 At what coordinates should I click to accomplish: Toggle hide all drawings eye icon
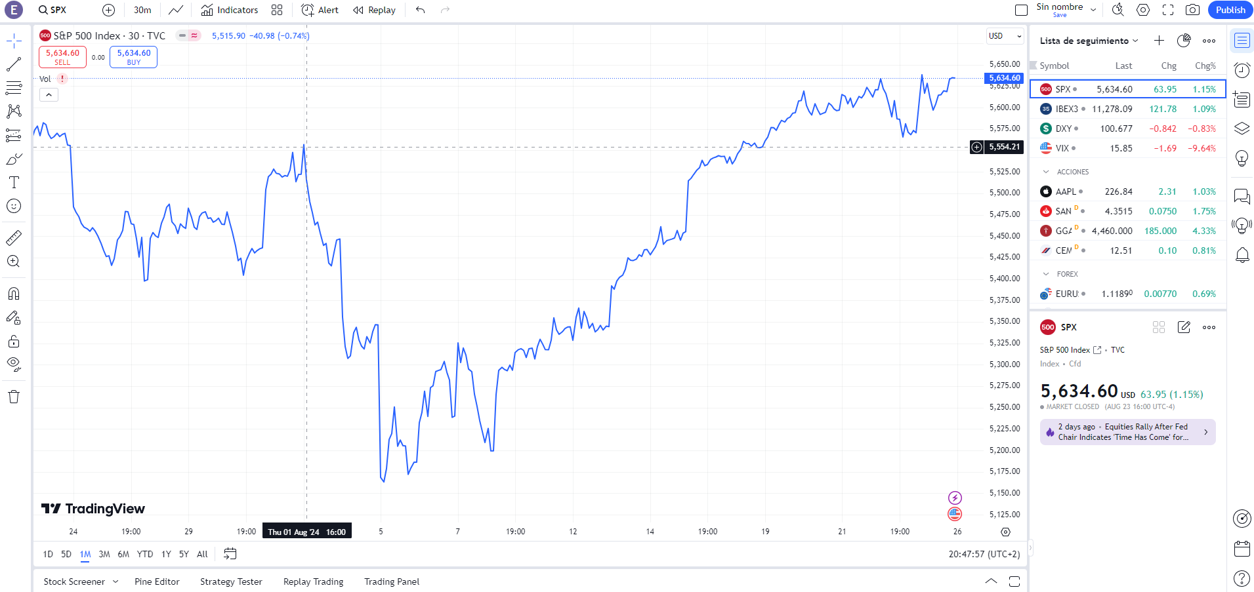click(14, 364)
